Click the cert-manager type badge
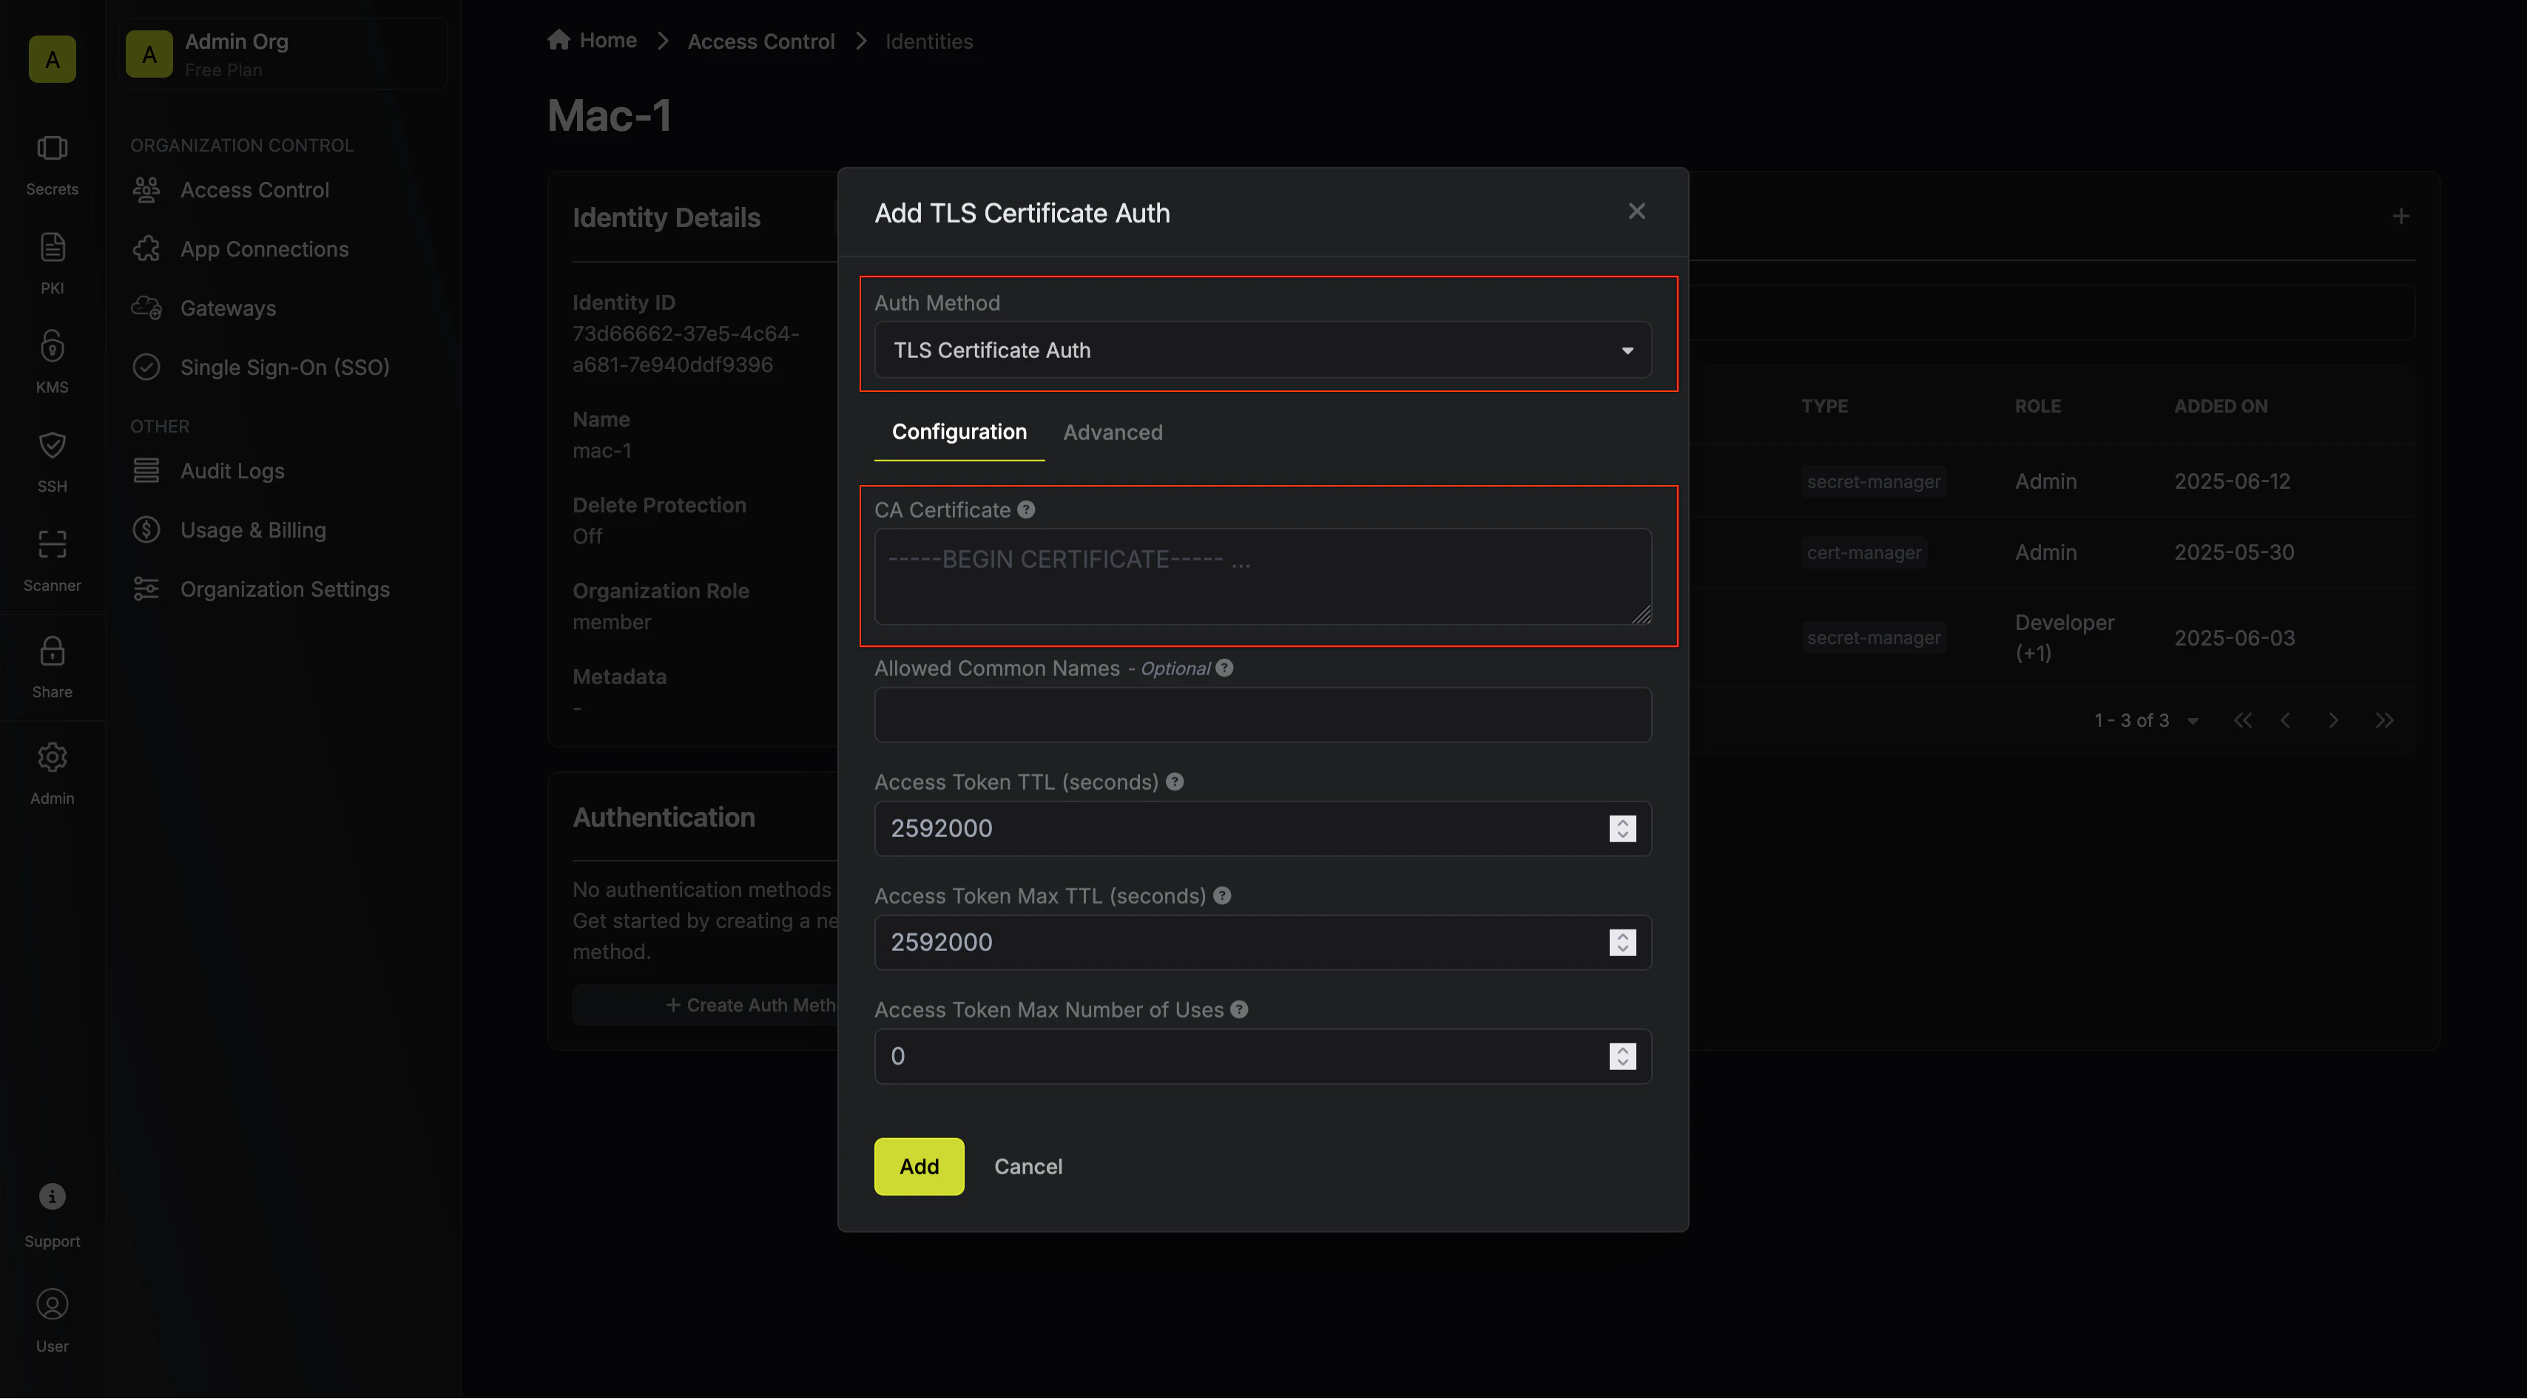Viewport: 2527px width, 1399px height. [1864, 553]
